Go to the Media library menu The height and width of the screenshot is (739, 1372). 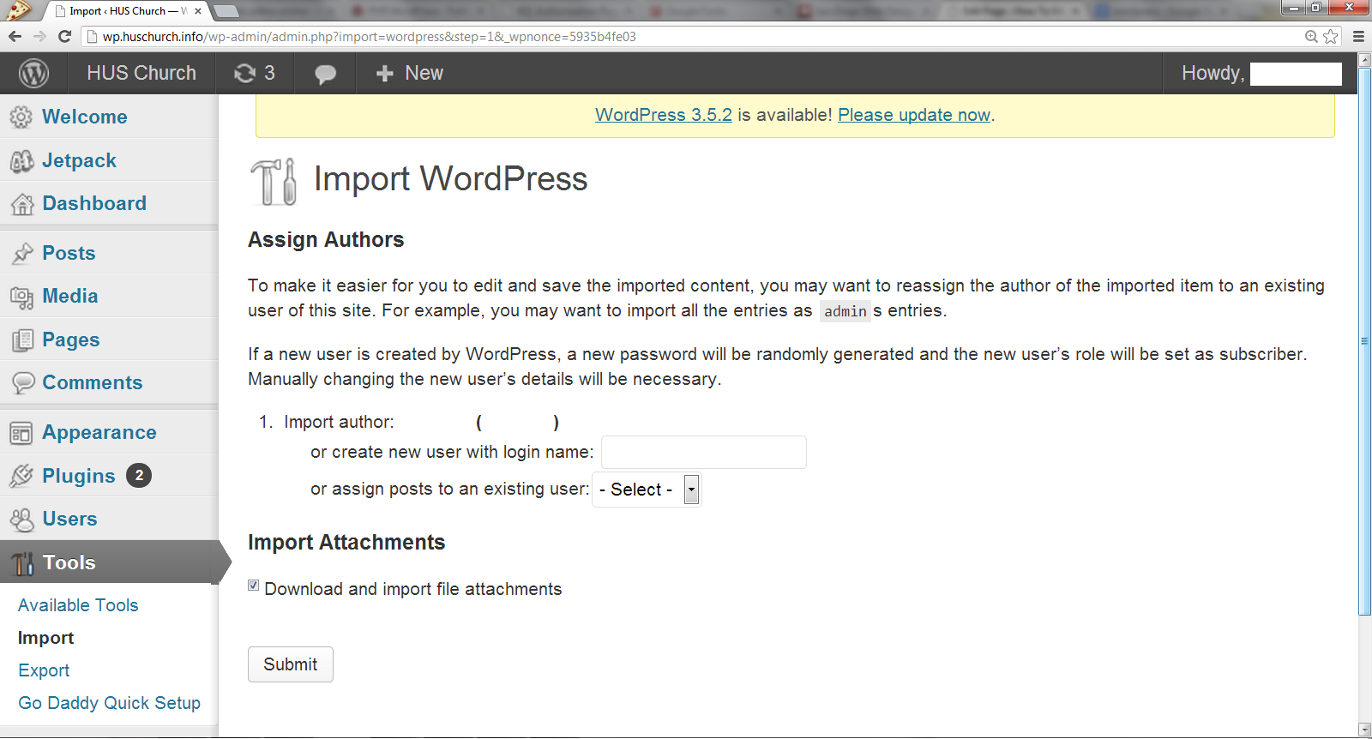click(70, 296)
